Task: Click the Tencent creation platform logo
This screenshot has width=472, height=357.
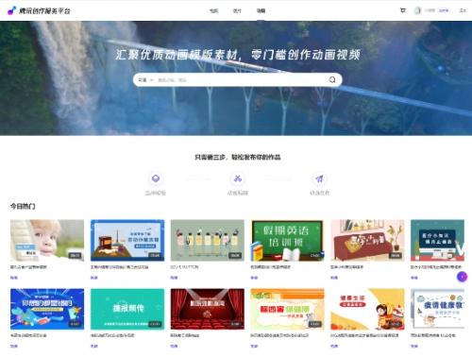Action: pyautogui.click(x=39, y=10)
